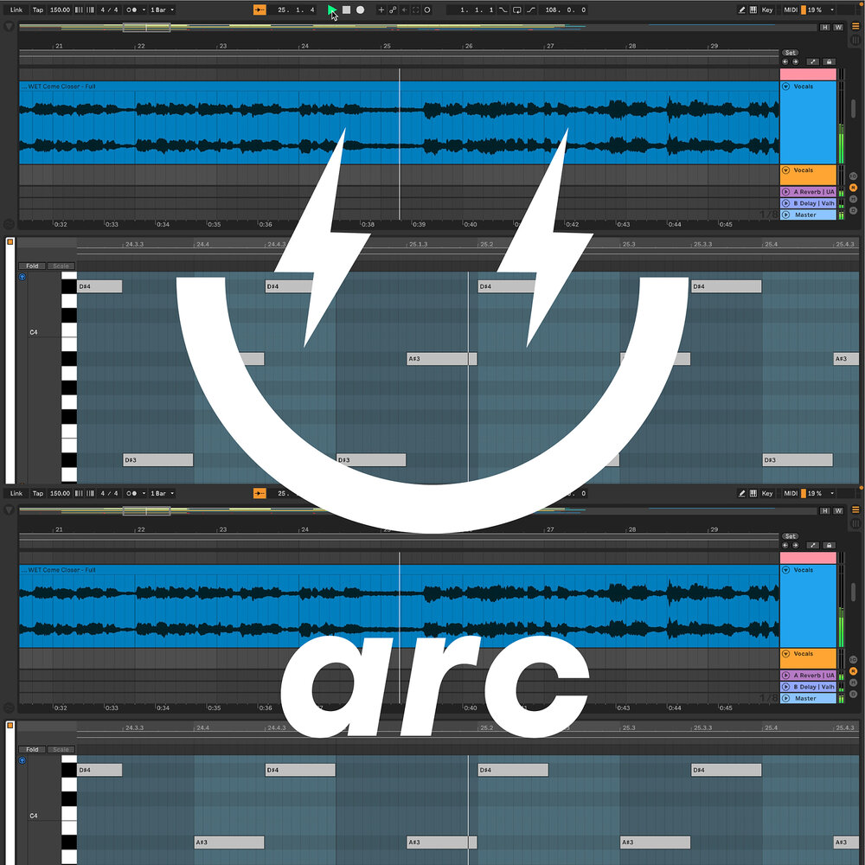Select the Draw mode pencil icon
This screenshot has height=865, width=865.
point(740,10)
